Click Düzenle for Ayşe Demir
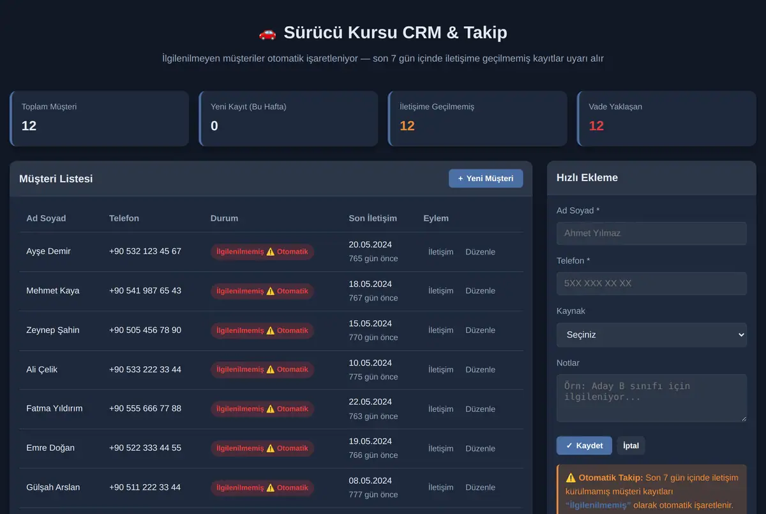Viewport: 766px width, 514px height. [480, 252]
